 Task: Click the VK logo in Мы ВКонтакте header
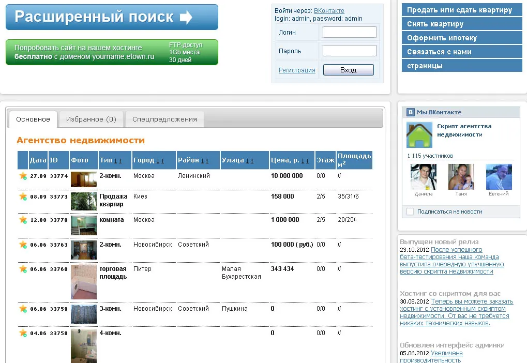click(410, 112)
